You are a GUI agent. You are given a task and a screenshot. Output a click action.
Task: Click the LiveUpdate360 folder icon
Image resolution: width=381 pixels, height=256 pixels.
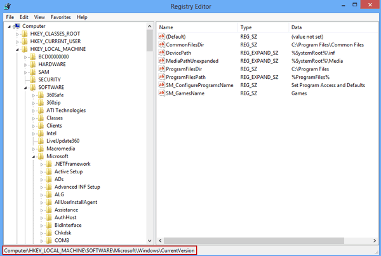[41, 141]
